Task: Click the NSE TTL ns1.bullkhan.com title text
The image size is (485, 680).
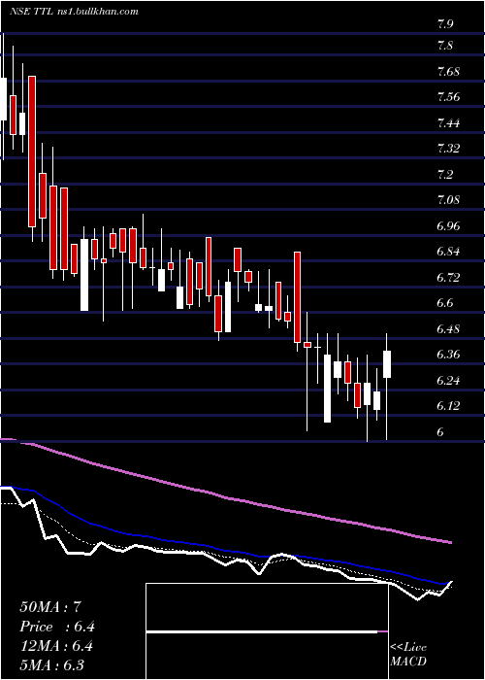Action: tap(74, 11)
